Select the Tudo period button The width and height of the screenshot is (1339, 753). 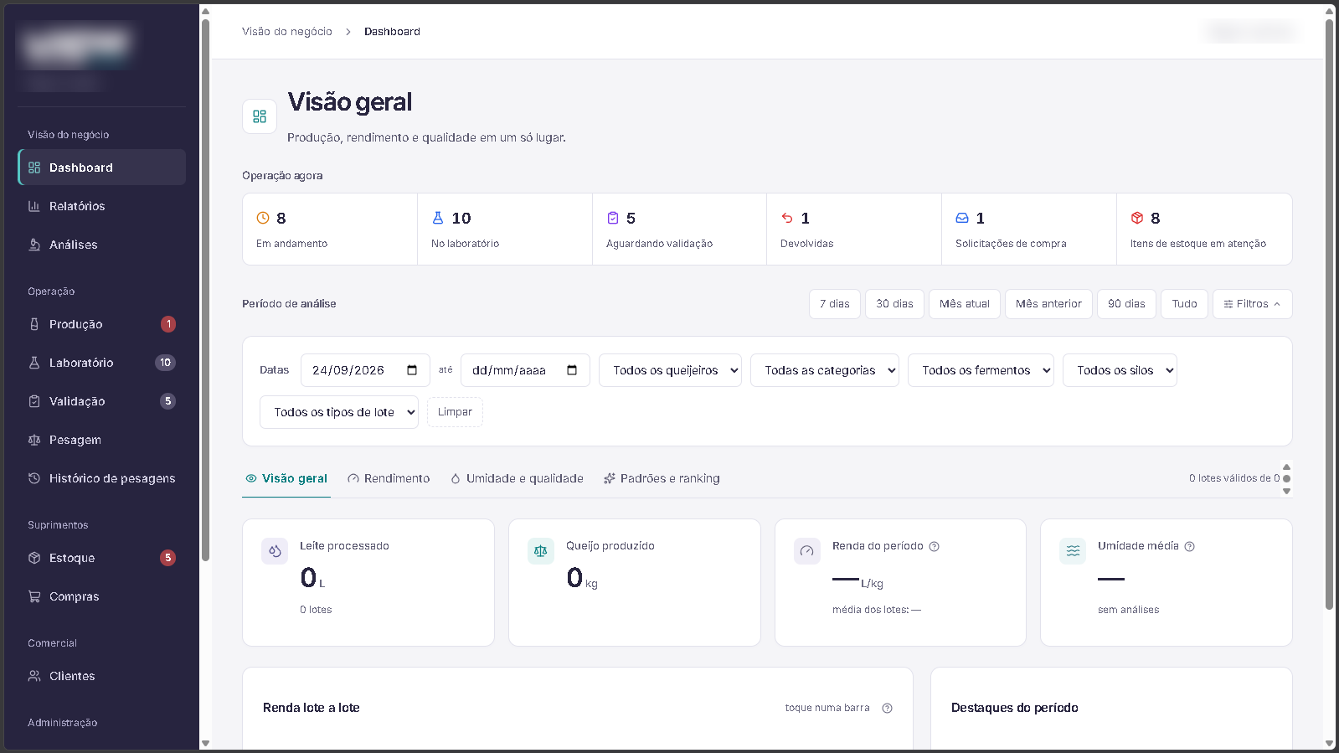click(1184, 304)
